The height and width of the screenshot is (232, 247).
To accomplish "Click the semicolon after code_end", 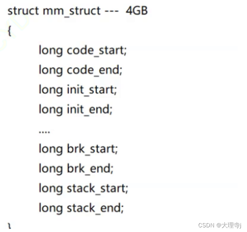I will pyautogui.click(x=121, y=72).
